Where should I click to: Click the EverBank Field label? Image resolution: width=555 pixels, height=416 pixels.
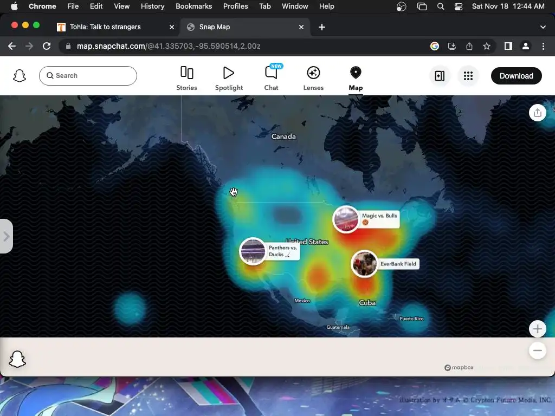point(398,264)
